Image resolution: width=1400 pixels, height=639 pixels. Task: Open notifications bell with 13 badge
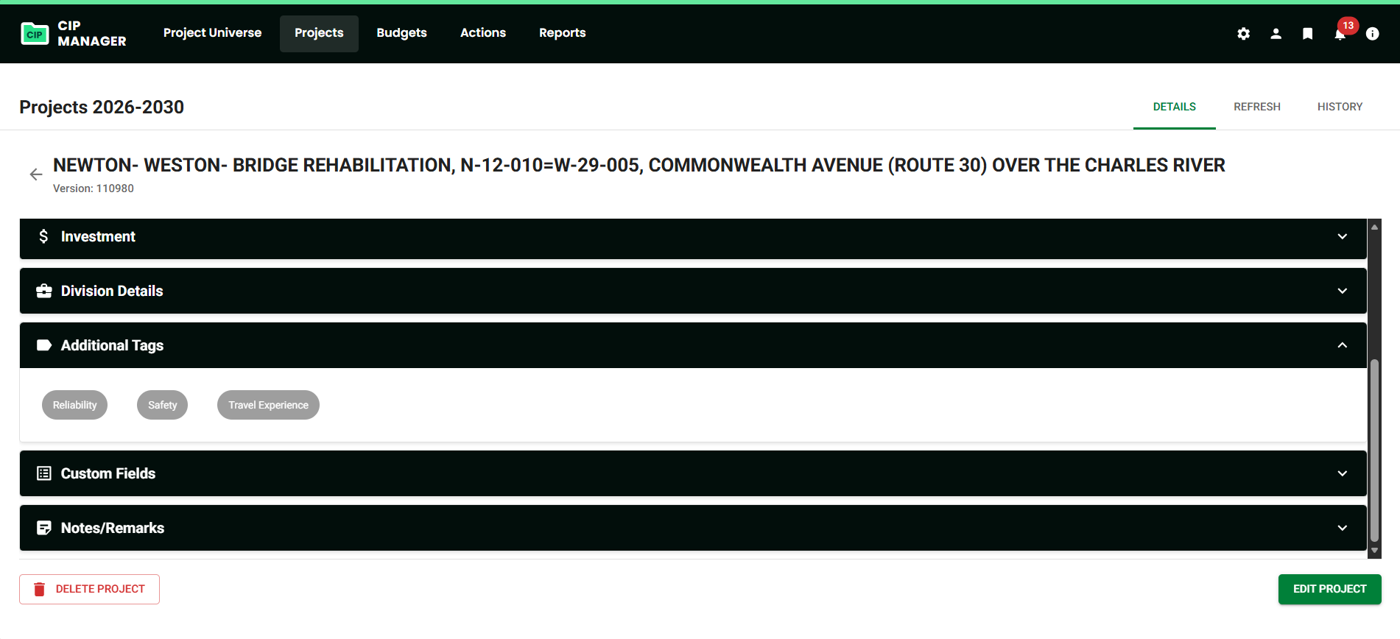coord(1340,34)
